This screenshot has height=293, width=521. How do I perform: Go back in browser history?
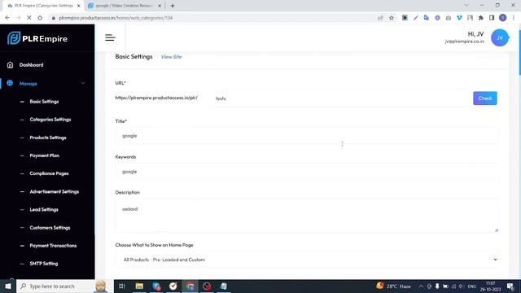[7, 18]
